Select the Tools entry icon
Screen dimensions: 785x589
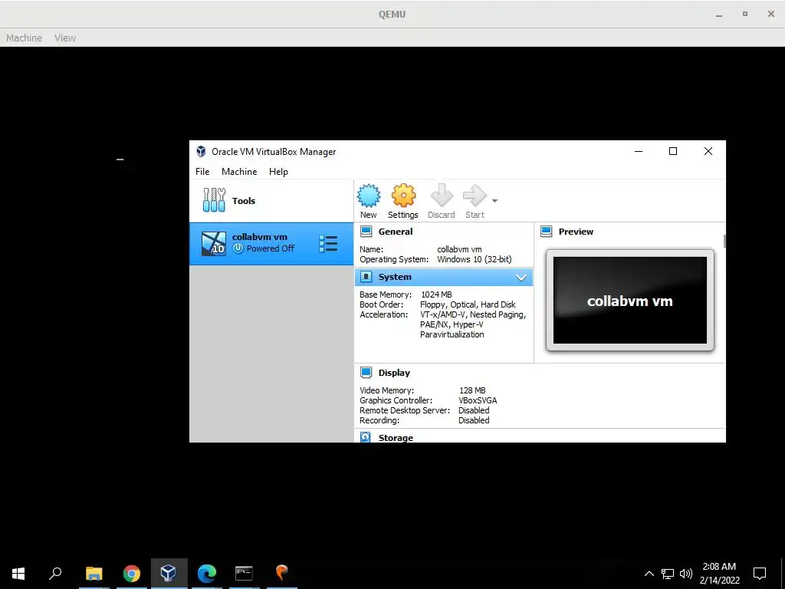(x=215, y=200)
